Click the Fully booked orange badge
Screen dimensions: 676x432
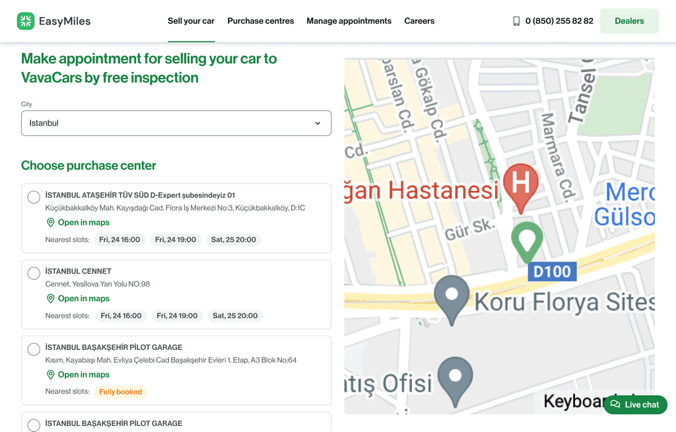(x=120, y=392)
